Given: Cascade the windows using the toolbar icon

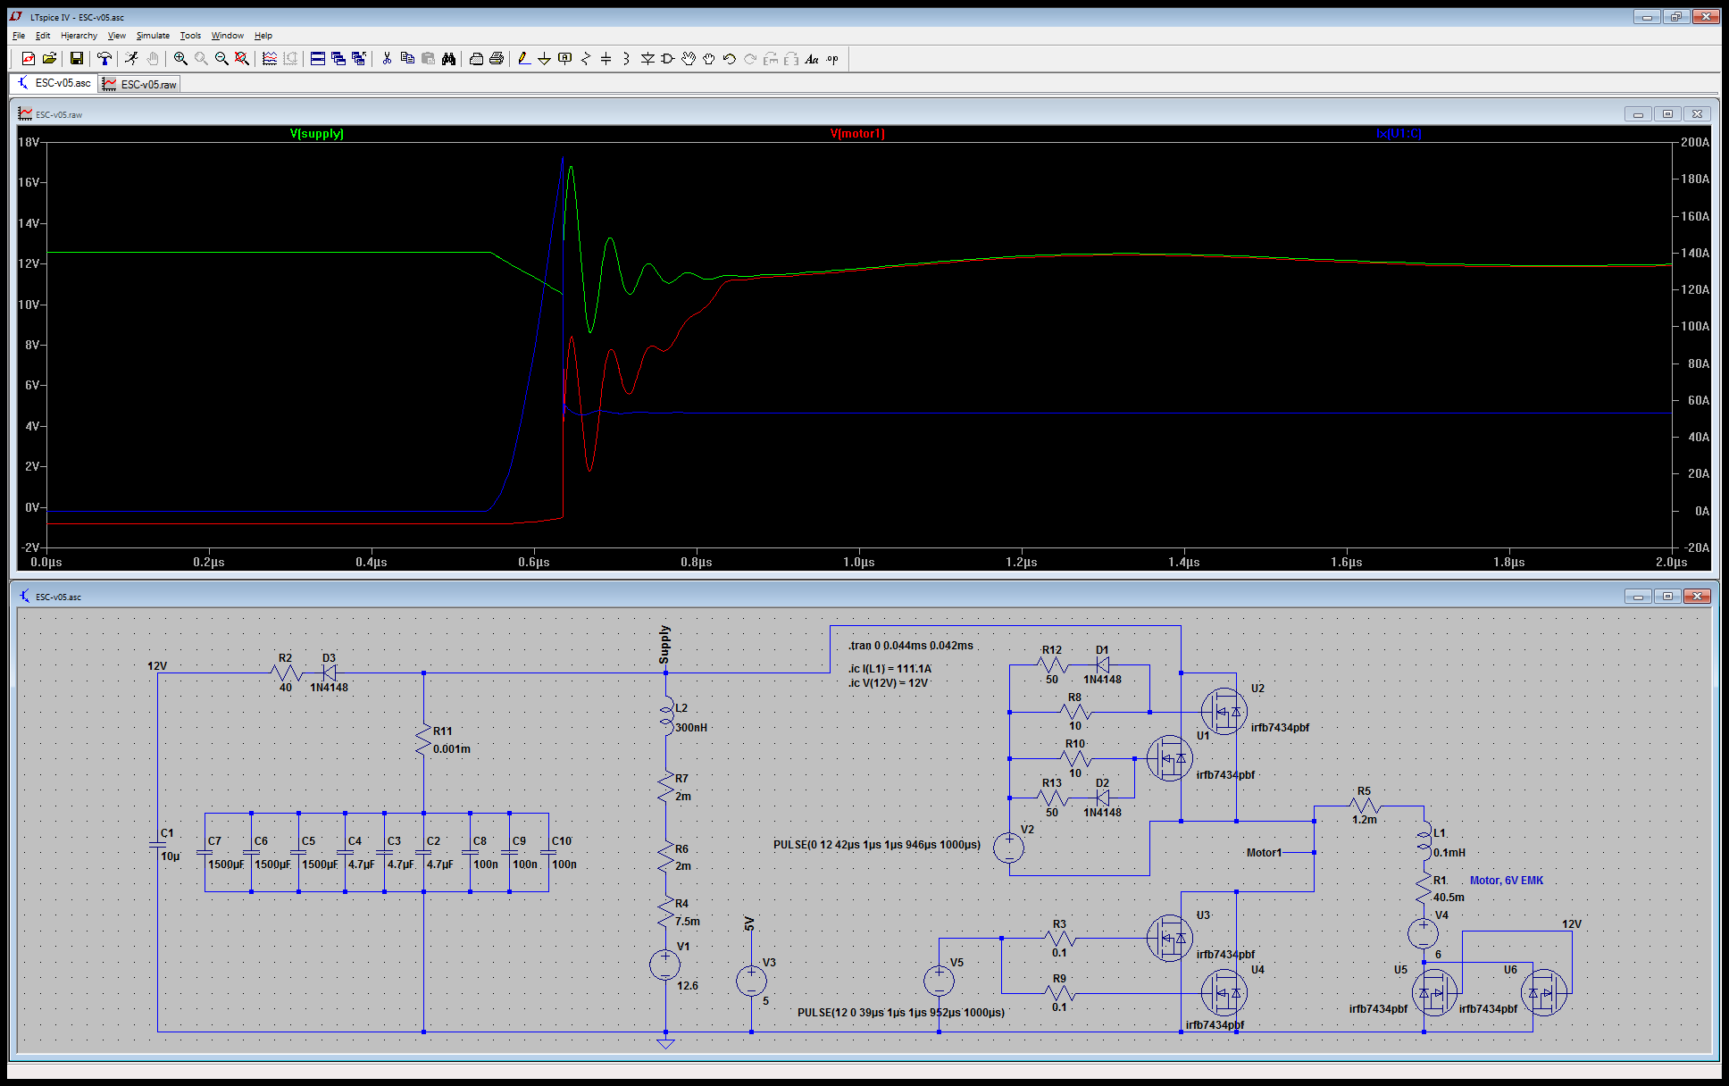Looking at the screenshot, I should pos(338,59).
